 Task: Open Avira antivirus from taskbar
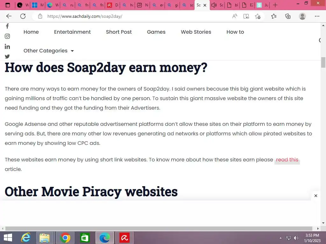124,238
